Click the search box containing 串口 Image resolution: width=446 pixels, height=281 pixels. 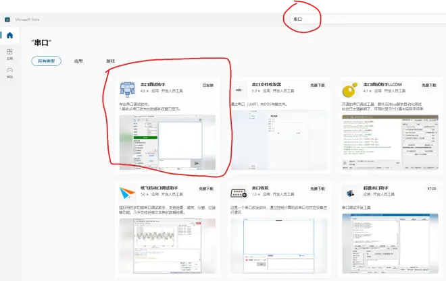[368, 19]
